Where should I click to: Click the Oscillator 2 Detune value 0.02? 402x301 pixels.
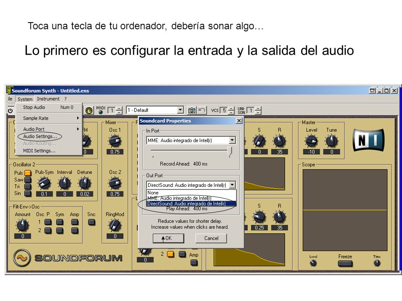click(85, 194)
